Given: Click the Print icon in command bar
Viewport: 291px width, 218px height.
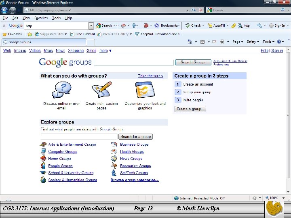Looking at the screenshot, I should (222, 42).
